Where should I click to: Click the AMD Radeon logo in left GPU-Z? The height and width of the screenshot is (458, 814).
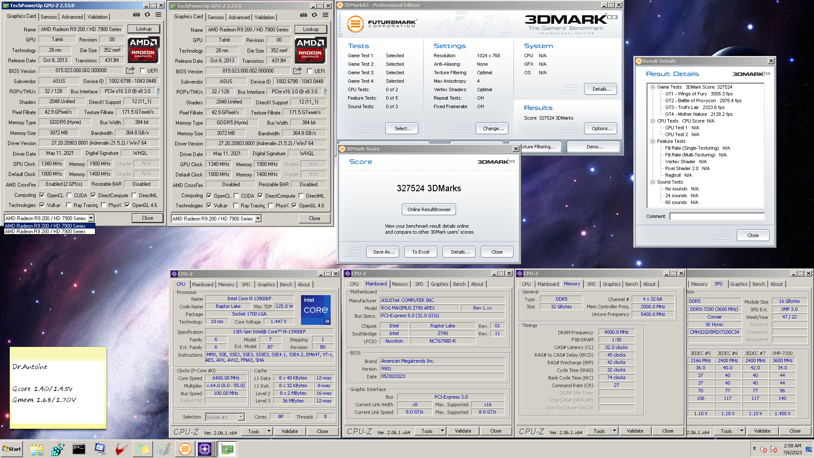pyautogui.click(x=144, y=50)
